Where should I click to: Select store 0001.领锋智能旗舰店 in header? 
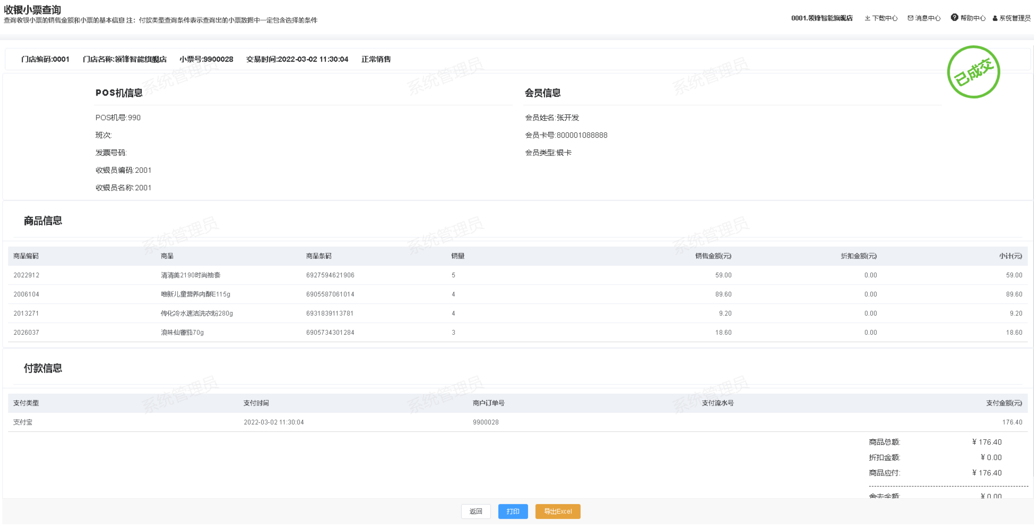coord(822,18)
